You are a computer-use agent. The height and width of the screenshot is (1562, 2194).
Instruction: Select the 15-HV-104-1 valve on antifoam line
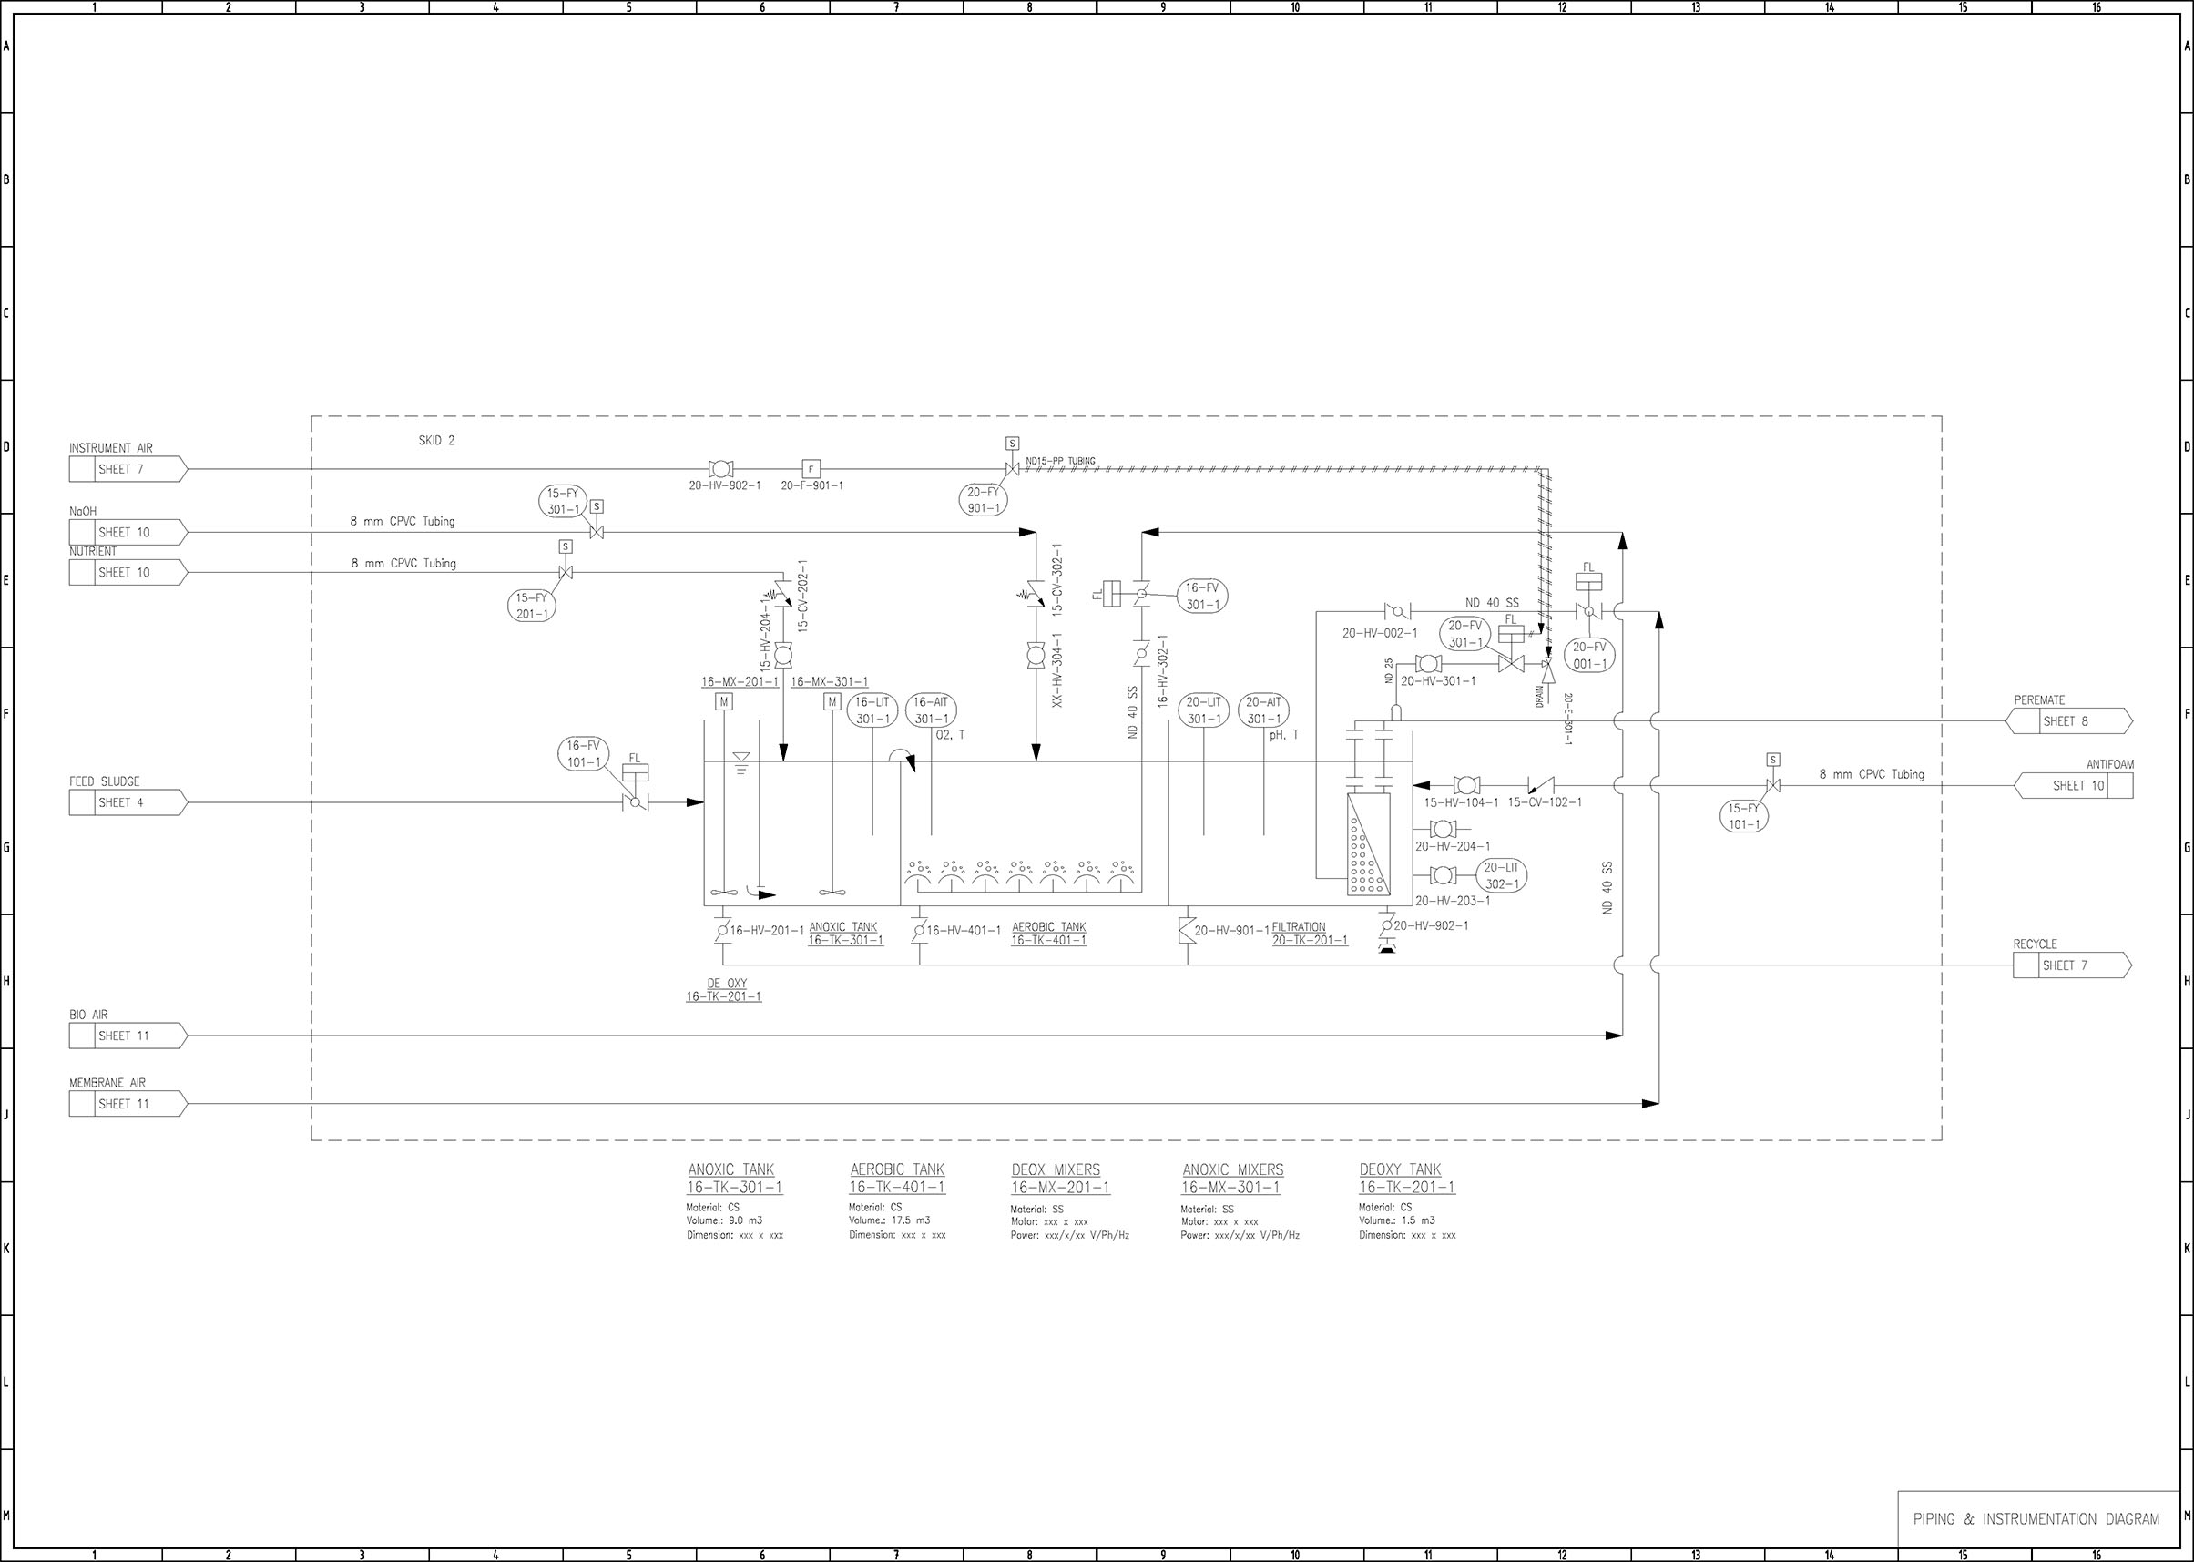[1466, 785]
